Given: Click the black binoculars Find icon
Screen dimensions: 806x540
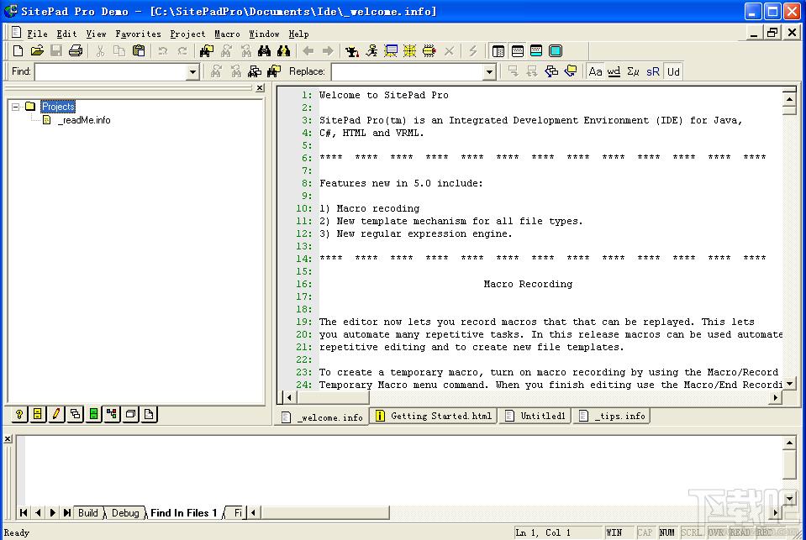Looking at the screenshot, I should 264,51.
